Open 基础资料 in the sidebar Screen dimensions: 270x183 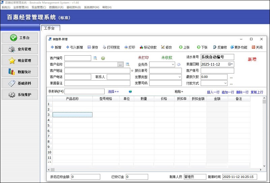[20, 83]
